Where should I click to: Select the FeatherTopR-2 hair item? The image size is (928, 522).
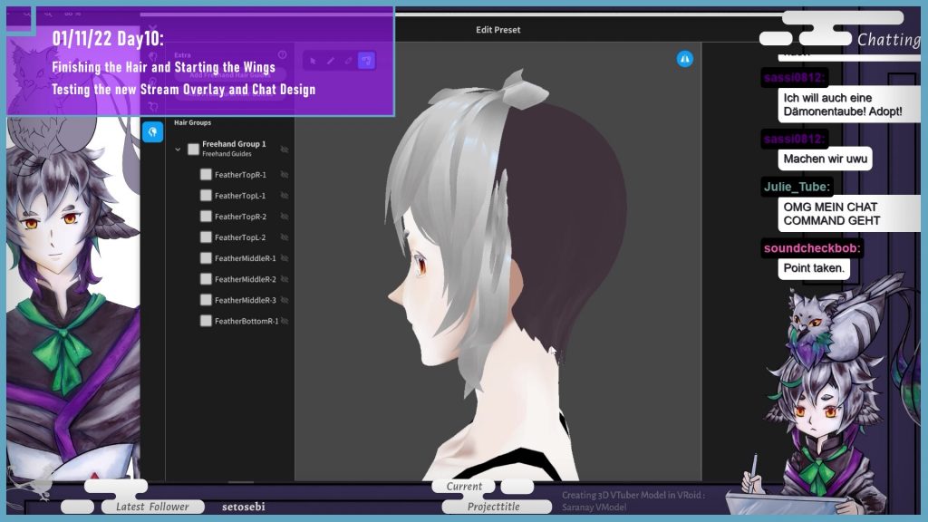240,217
